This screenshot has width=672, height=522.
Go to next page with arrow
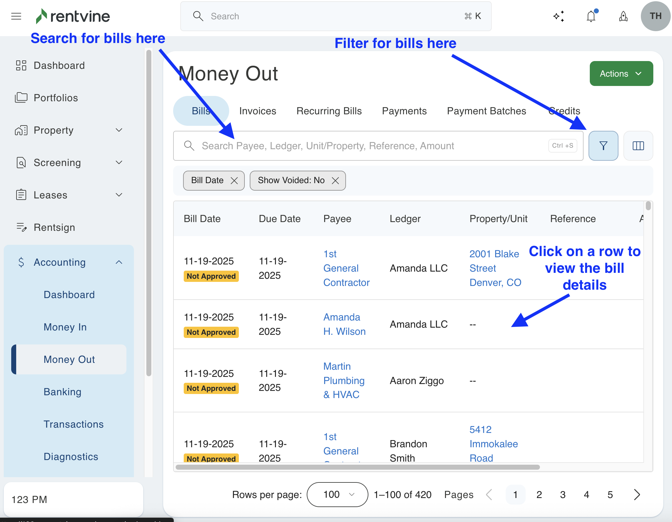637,495
